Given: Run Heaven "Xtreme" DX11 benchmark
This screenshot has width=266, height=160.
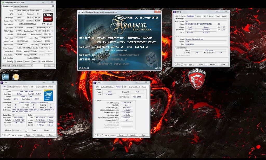Looking at the screenshot, I should point(127,42).
